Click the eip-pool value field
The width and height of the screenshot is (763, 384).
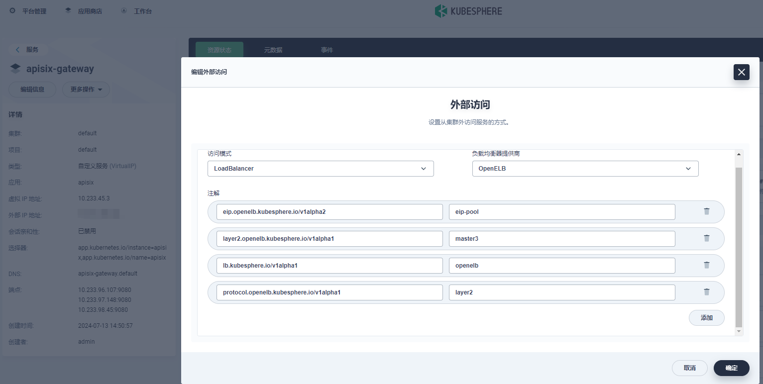562,211
